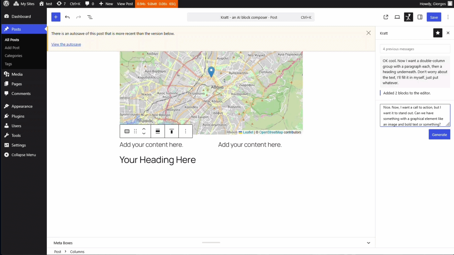Toggle the Settings sidebar panel icon

click(420, 17)
